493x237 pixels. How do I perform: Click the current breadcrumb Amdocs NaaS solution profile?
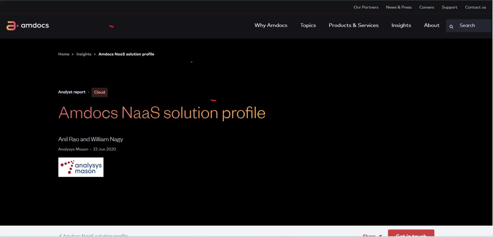click(126, 54)
